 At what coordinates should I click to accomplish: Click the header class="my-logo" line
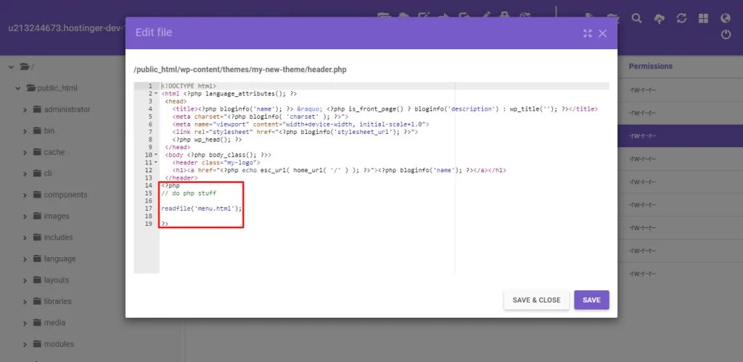[216, 163]
